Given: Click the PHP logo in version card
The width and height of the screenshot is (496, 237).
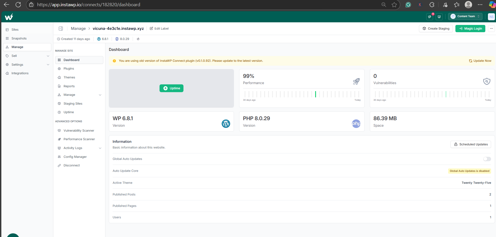Looking at the screenshot, I should pos(356,124).
